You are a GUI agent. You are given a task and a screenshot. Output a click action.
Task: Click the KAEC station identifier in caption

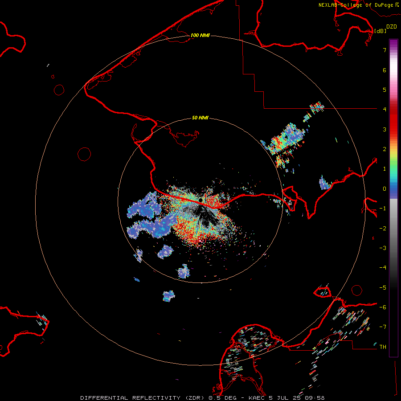point(257,398)
